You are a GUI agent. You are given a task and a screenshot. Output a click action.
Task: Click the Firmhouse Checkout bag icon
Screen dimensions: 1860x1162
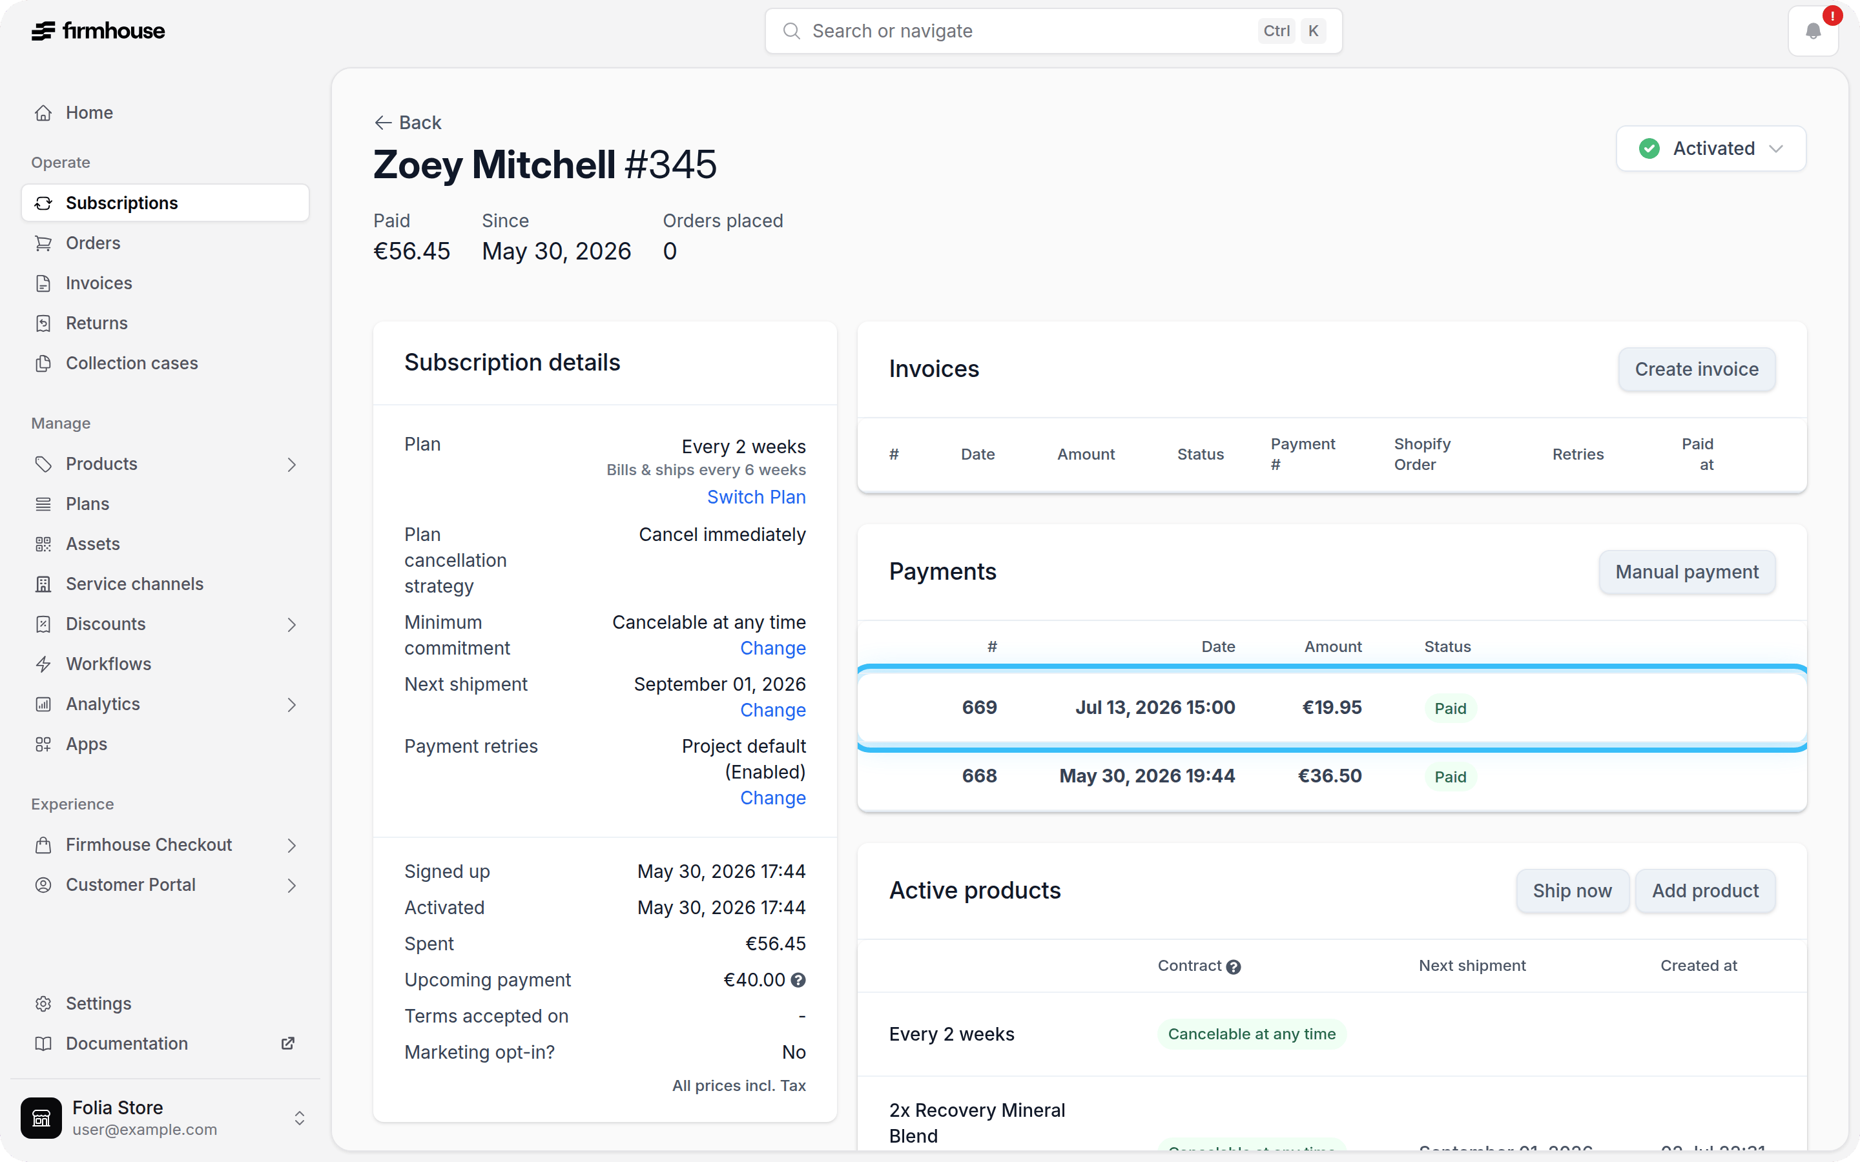tap(43, 844)
